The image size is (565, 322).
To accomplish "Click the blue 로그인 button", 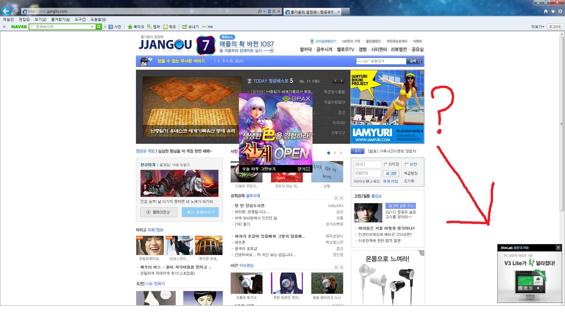I will click(x=391, y=173).
